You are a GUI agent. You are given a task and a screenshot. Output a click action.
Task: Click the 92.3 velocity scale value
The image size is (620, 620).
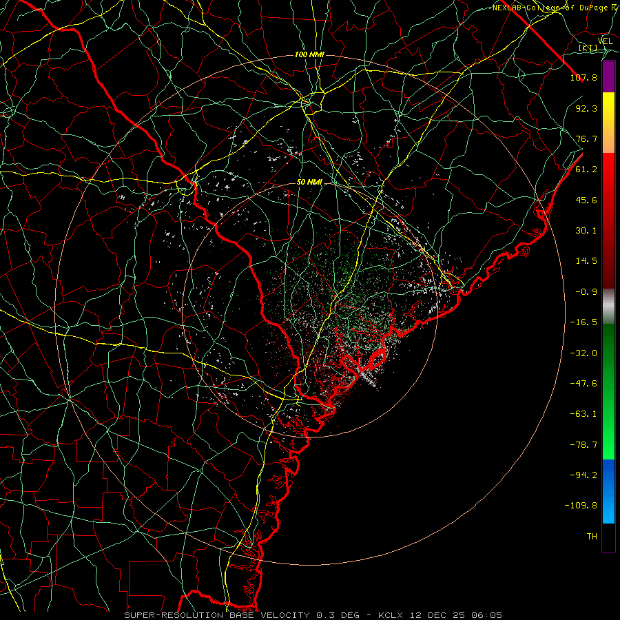pos(586,108)
